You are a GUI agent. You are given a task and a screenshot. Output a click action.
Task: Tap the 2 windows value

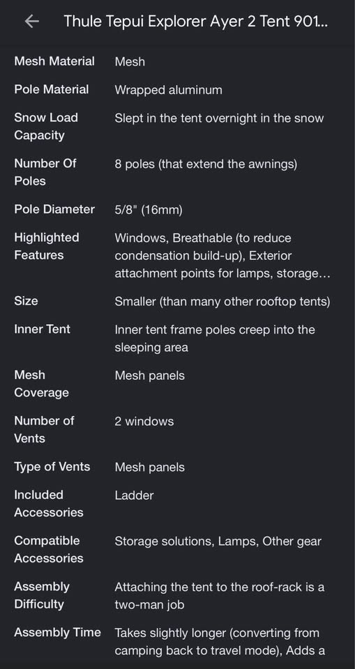click(144, 422)
